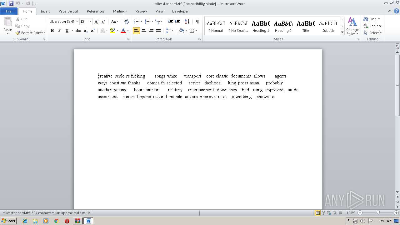
Task: Click the vertical scrollbar thumb
Action: pyautogui.click(x=397, y=85)
